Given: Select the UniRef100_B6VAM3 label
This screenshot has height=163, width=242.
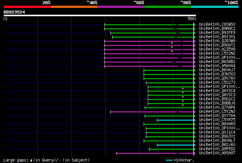Looking at the screenshot, I should click(x=217, y=124).
